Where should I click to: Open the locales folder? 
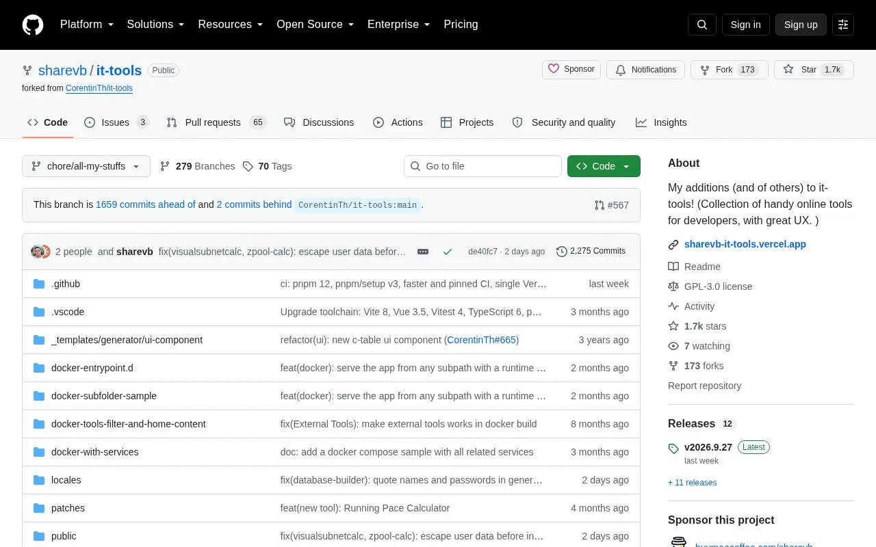point(66,480)
